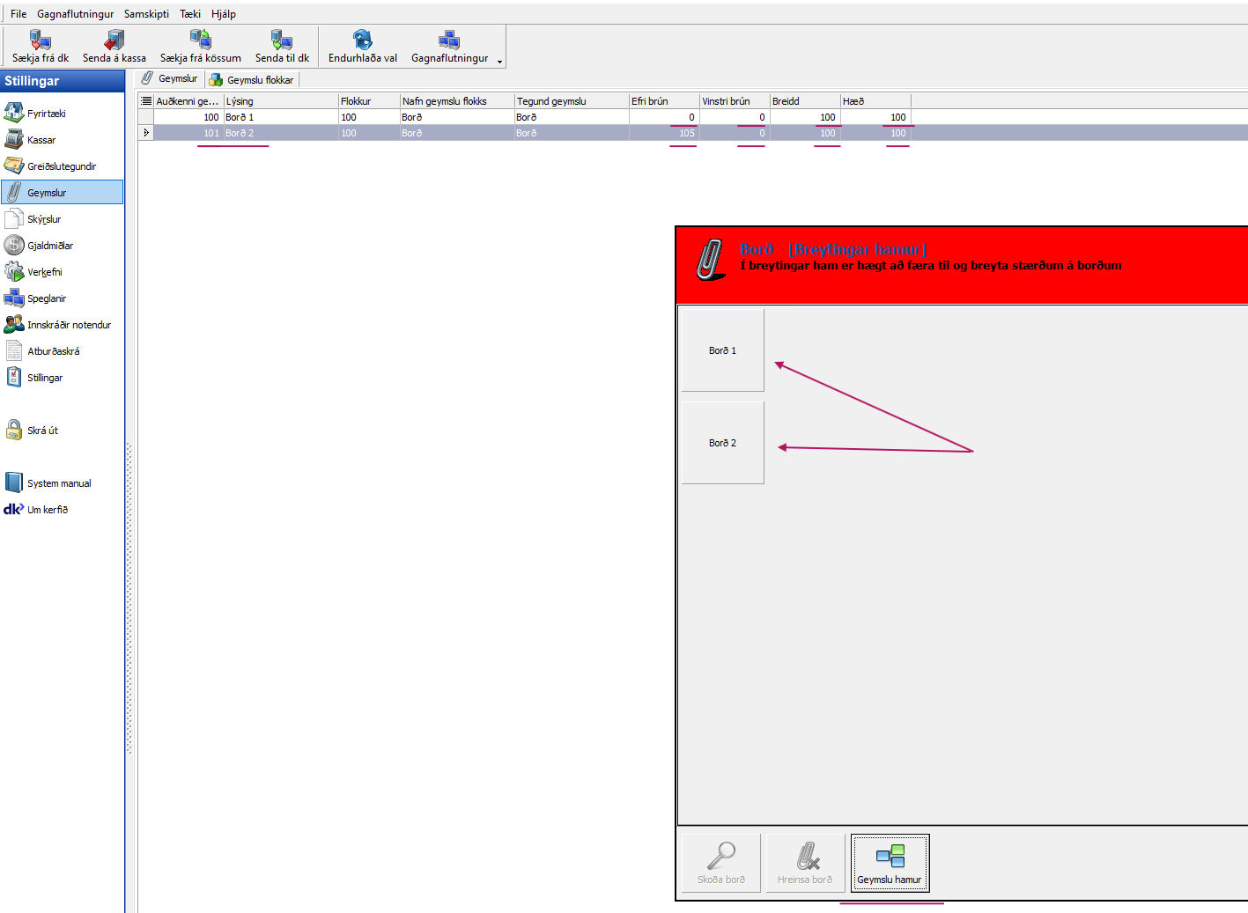Open Greiðslutegundir in the sidebar
The width and height of the screenshot is (1248, 913).
[x=61, y=166]
